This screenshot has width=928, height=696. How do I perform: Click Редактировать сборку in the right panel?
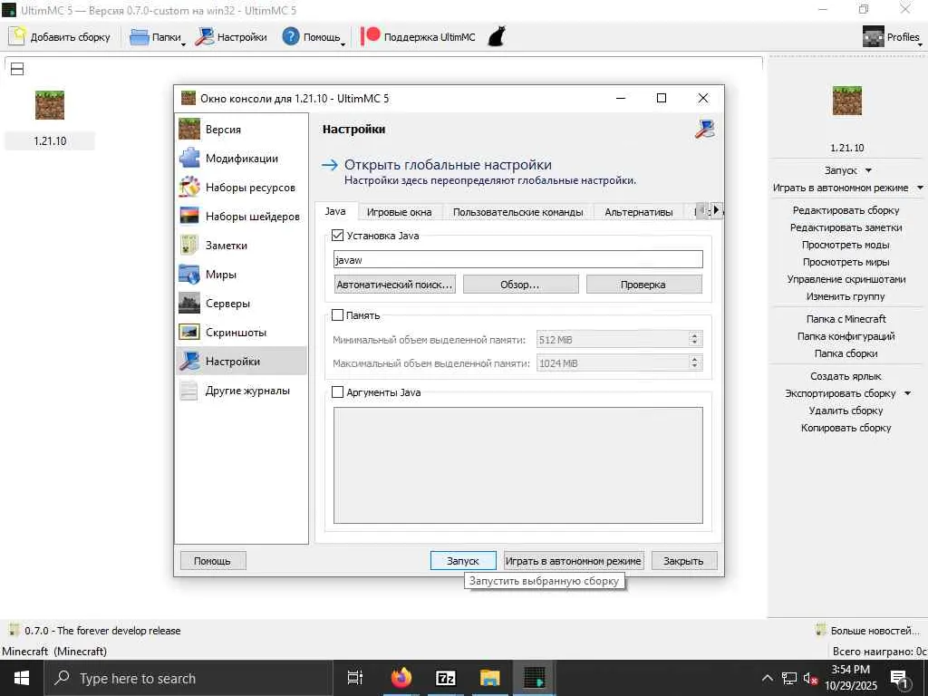point(846,210)
